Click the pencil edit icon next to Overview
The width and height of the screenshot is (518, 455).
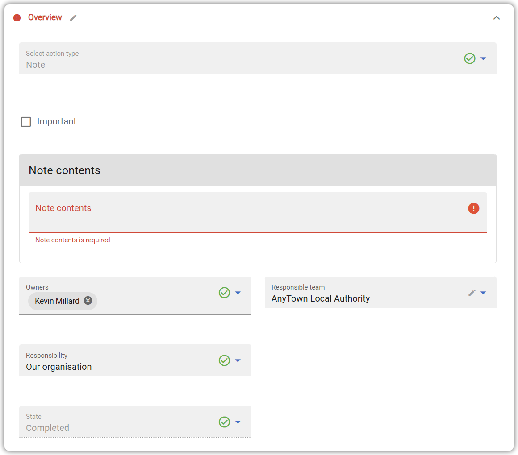pos(73,18)
